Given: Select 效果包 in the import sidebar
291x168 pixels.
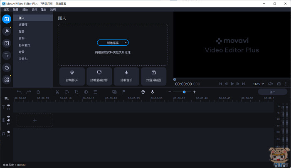Looking at the screenshot, I should point(33,59).
